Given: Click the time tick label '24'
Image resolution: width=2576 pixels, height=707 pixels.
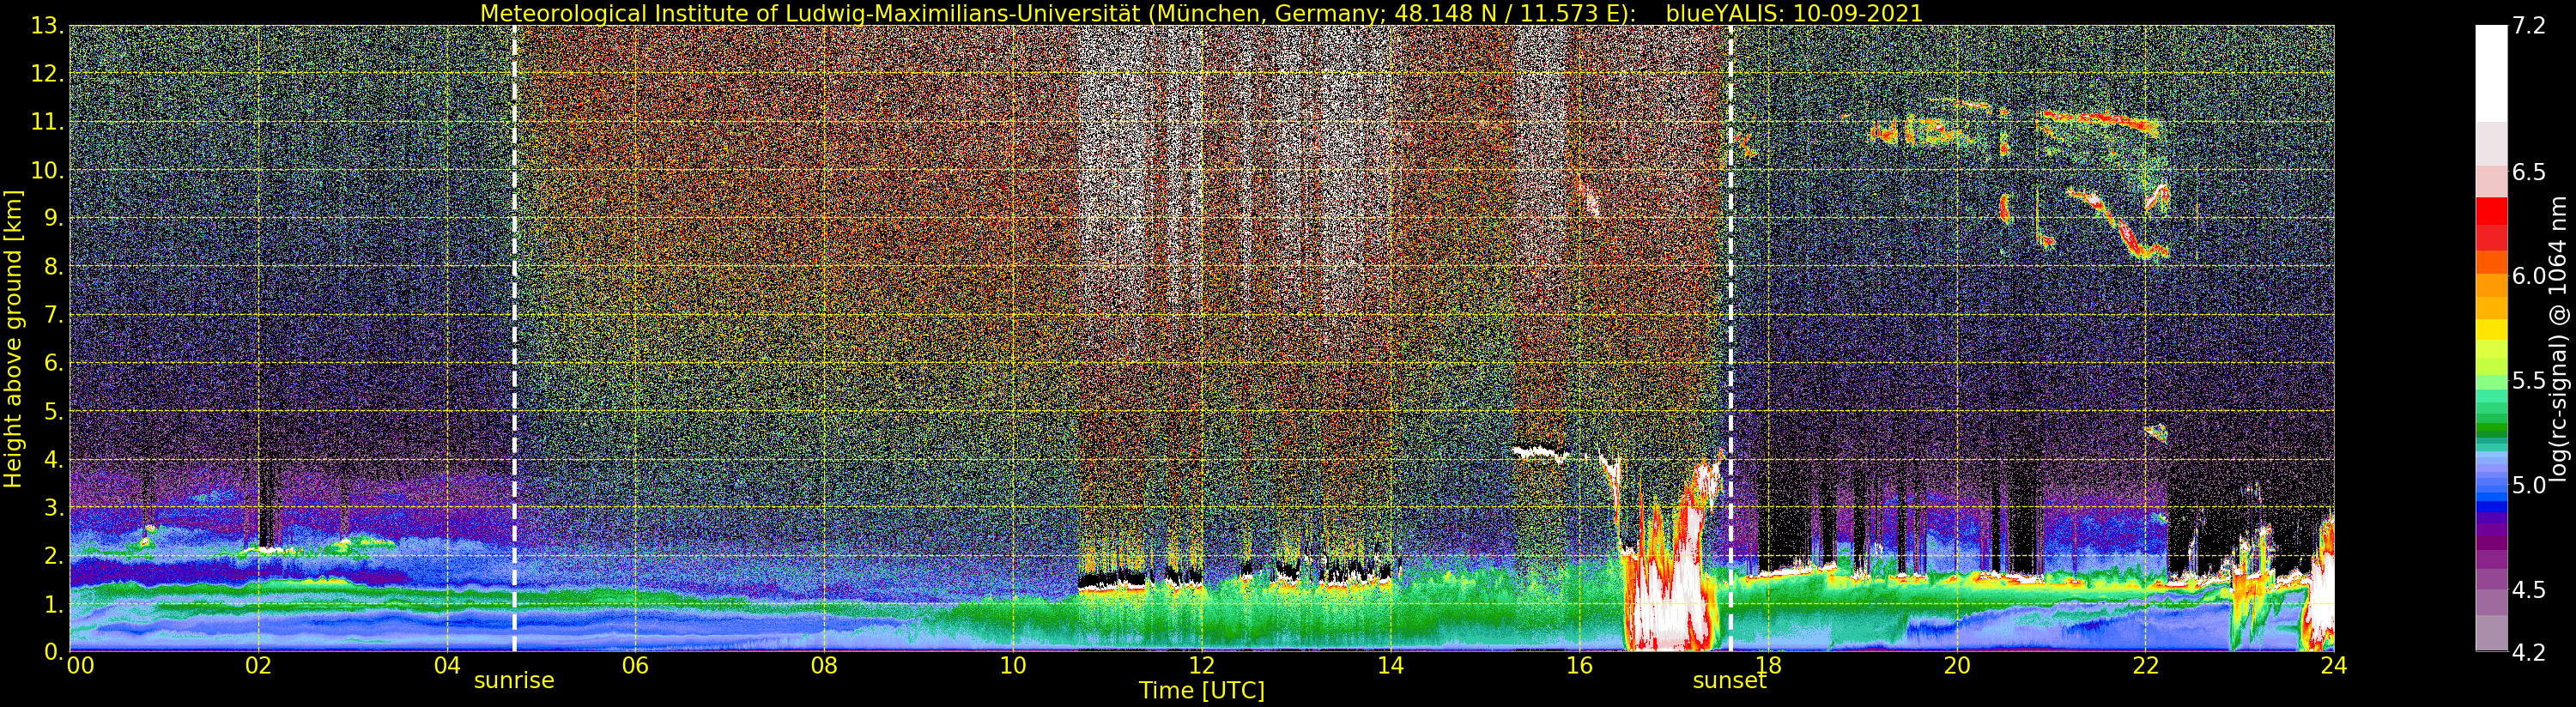Looking at the screenshot, I should tap(2334, 665).
